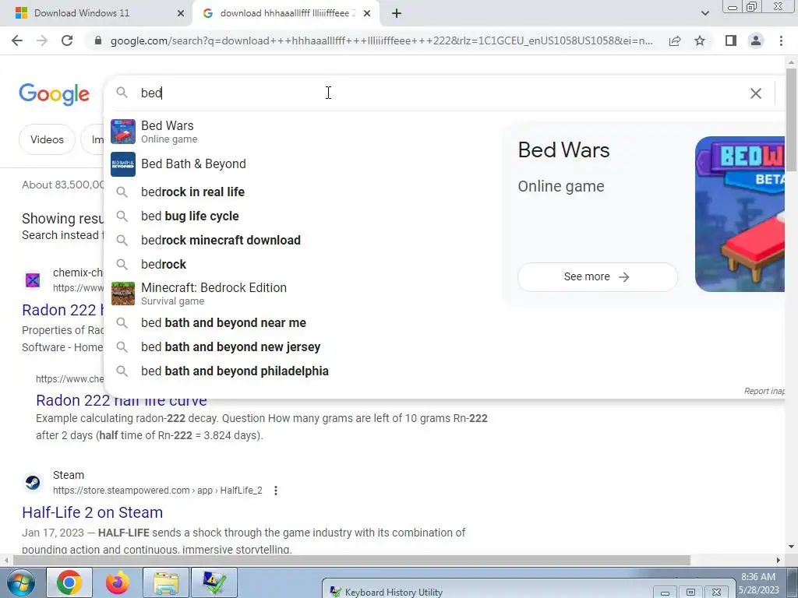Share this page via share icon
The width and height of the screenshot is (798, 598).
pyautogui.click(x=675, y=40)
